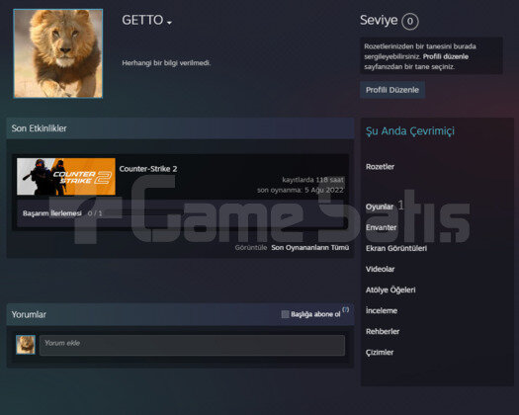The width and height of the screenshot is (519, 415).
Task: Open the Rehberler guides link
Action: point(383,331)
